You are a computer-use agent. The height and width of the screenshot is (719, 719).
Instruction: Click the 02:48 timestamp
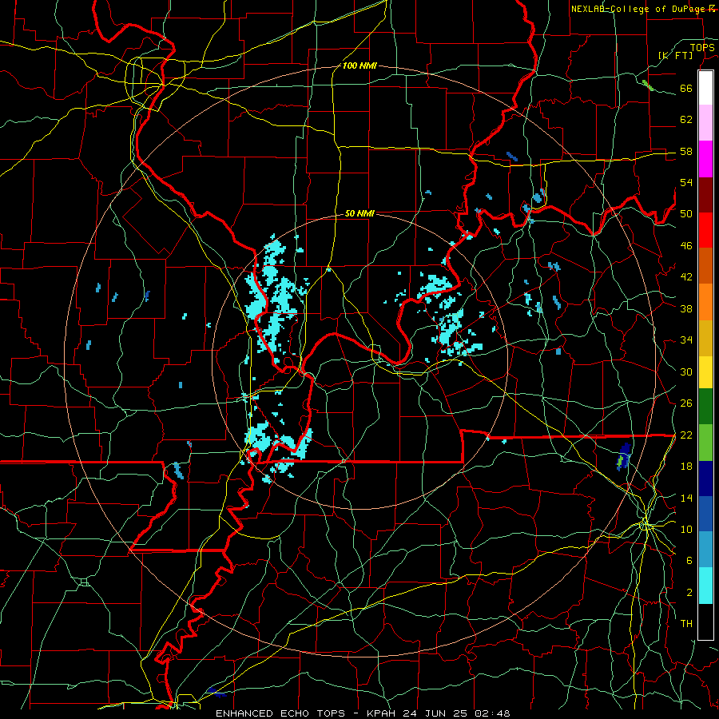click(x=492, y=713)
